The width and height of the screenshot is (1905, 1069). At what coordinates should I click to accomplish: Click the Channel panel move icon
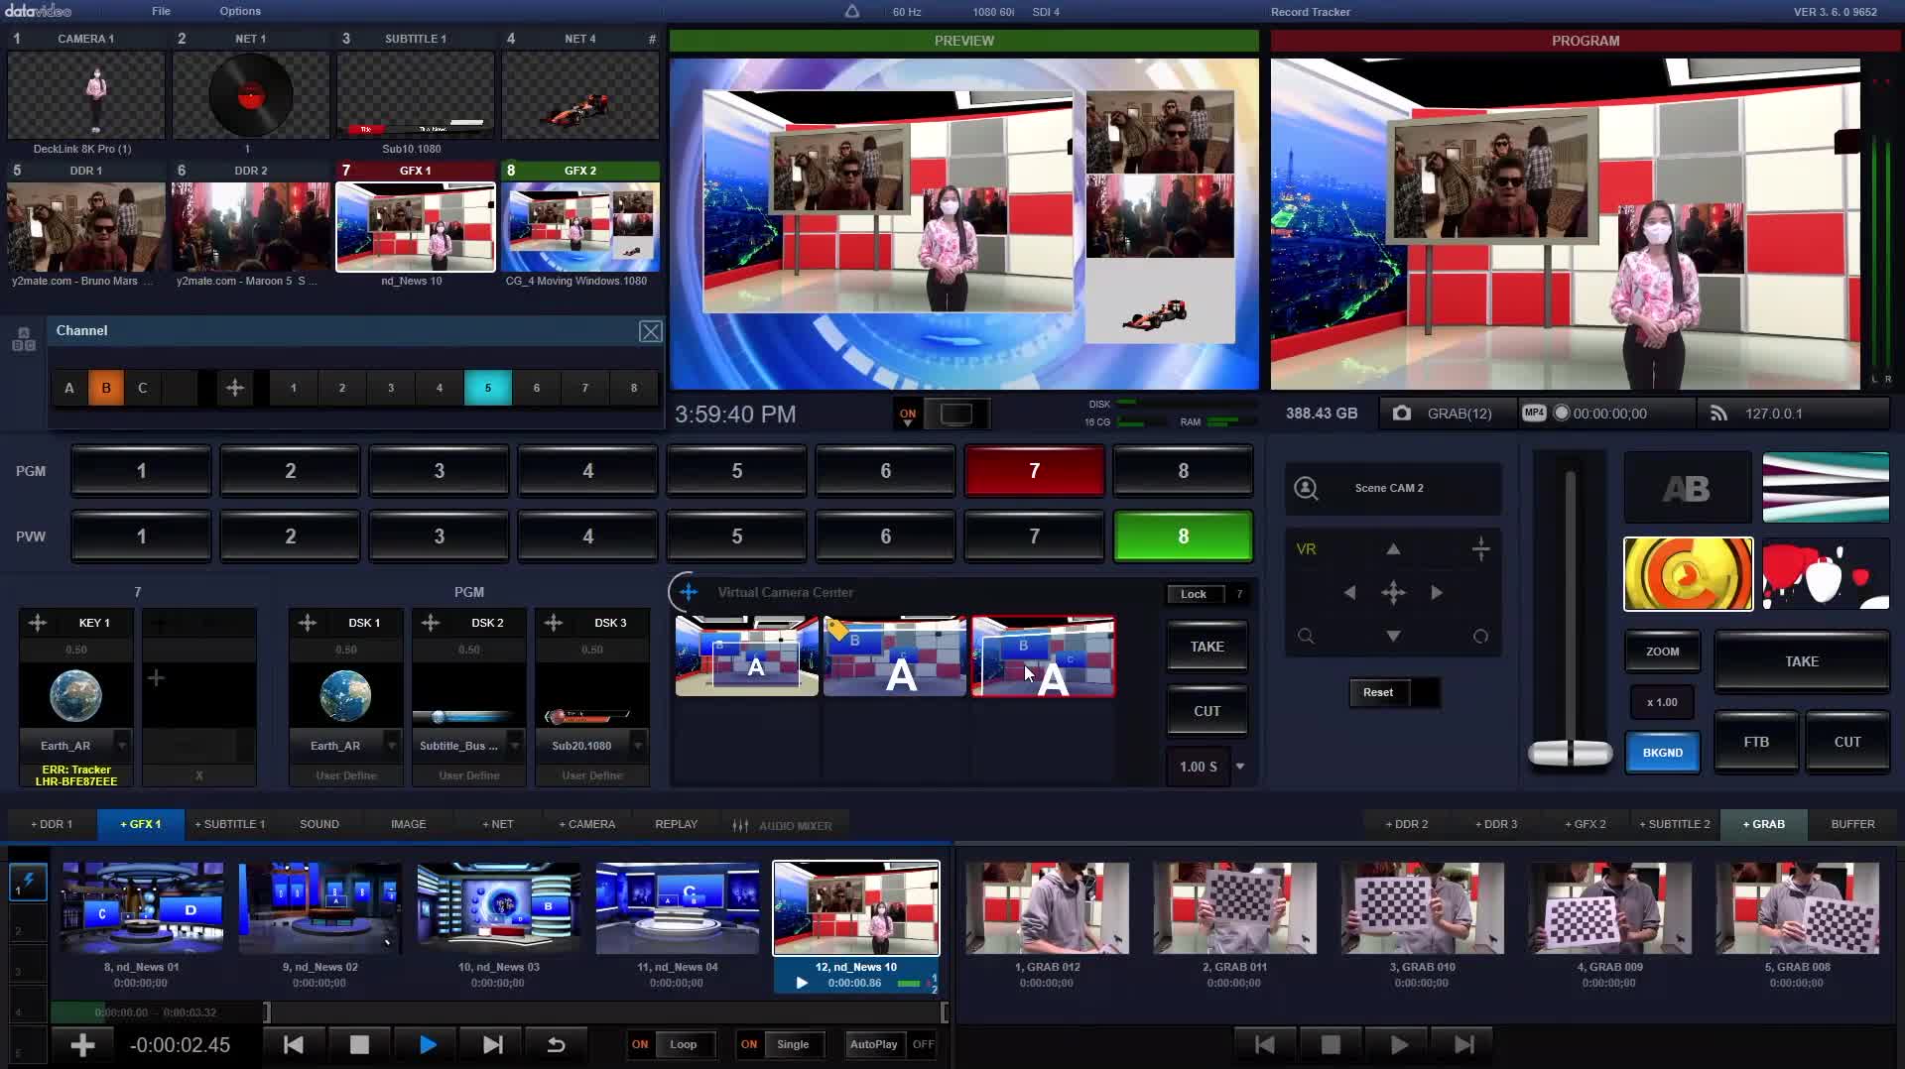pos(234,388)
